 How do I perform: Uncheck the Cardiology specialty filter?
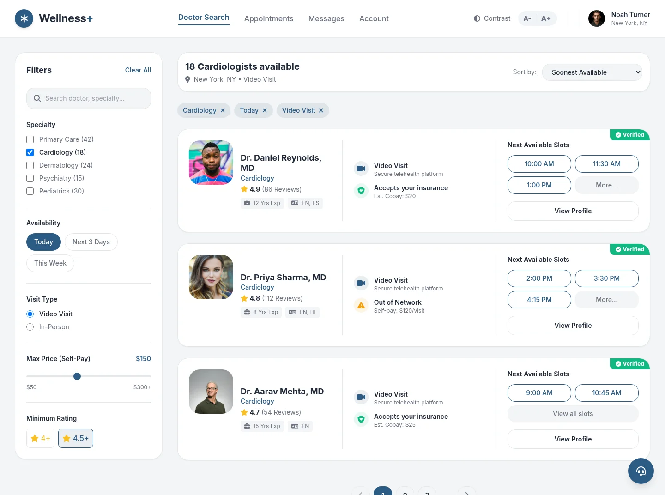30,152
